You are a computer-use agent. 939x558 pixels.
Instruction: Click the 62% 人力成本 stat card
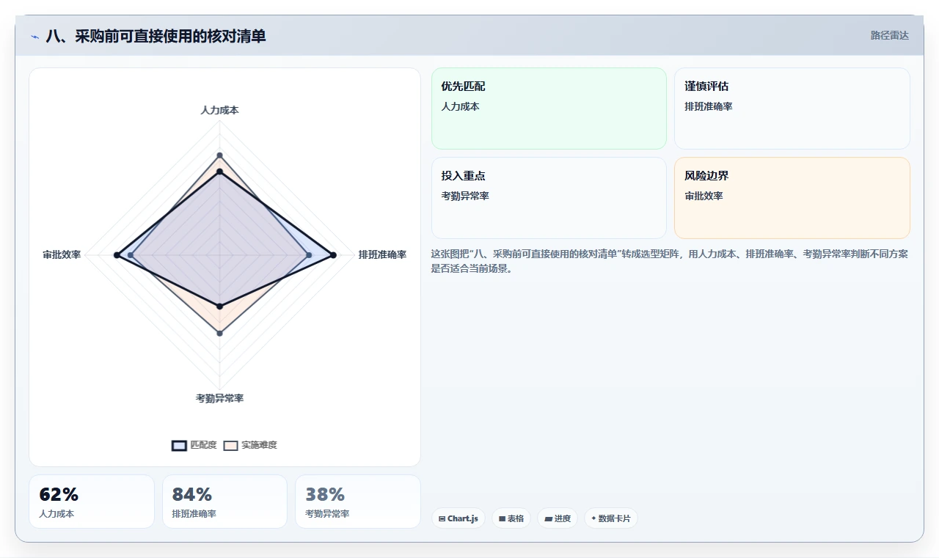92,502
